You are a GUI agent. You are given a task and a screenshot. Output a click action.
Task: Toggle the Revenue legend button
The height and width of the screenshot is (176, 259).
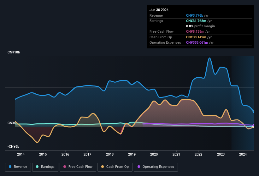click(18, 167)
